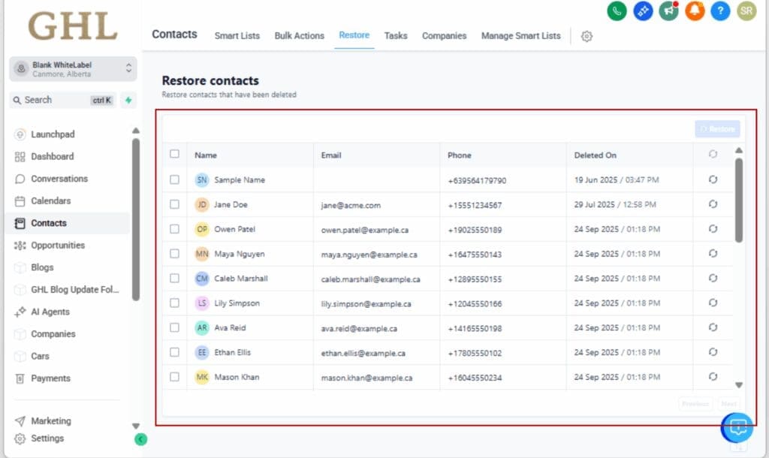This screenshot has height=458, width=769.
Task: Click the Next pagination button
Action: (x=728, y=404)
